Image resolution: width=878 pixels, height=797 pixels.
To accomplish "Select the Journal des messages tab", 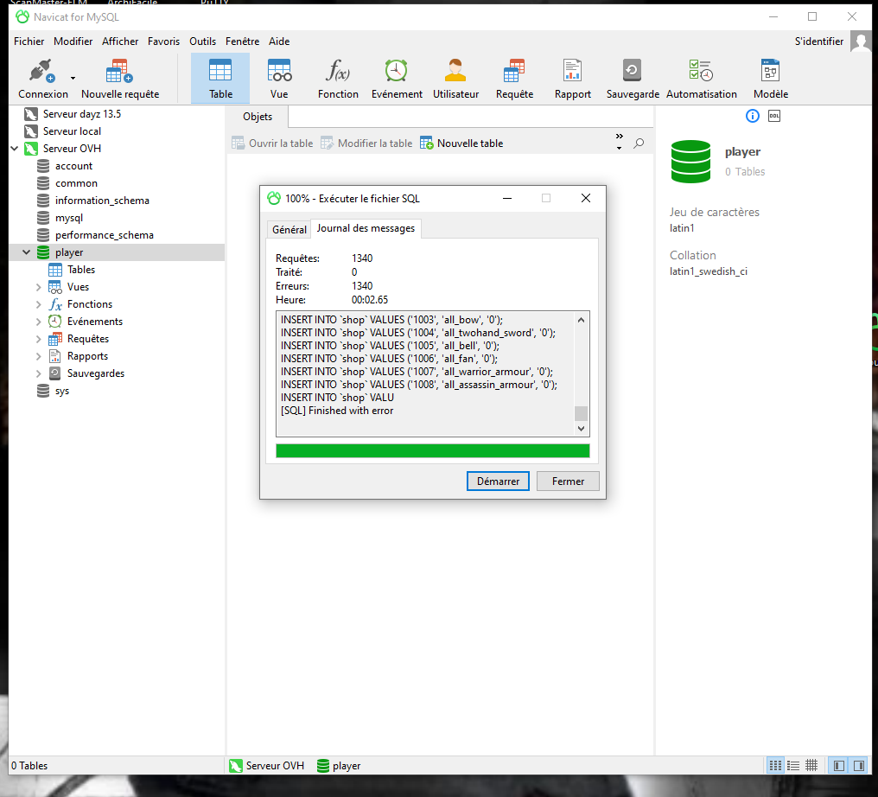I will click(x=366, y=228).
